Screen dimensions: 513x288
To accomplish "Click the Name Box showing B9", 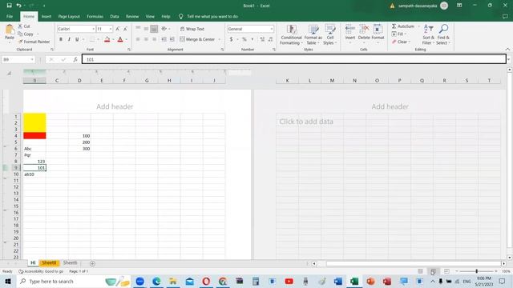I will tap(18, 59).
